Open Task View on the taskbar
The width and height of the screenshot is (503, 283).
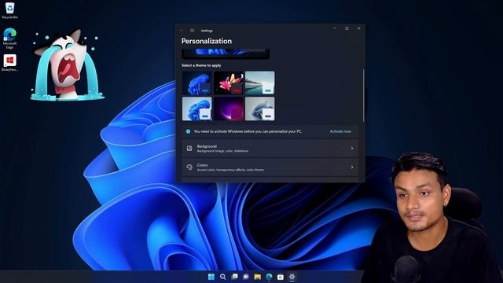[x=234, y=277]
